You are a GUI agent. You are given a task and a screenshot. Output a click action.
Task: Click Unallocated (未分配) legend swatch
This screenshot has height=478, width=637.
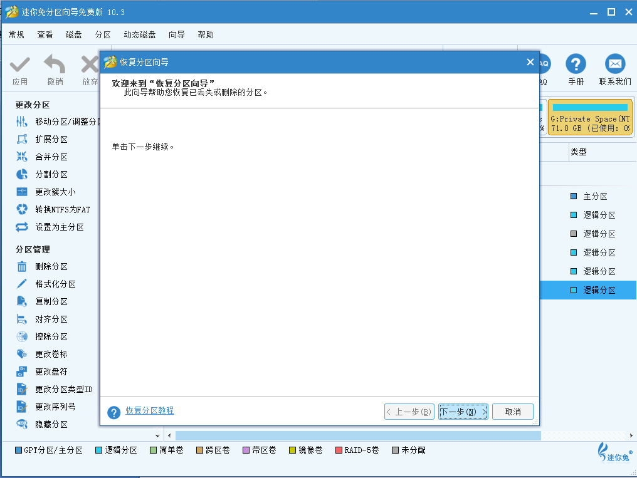pos(395,450)
